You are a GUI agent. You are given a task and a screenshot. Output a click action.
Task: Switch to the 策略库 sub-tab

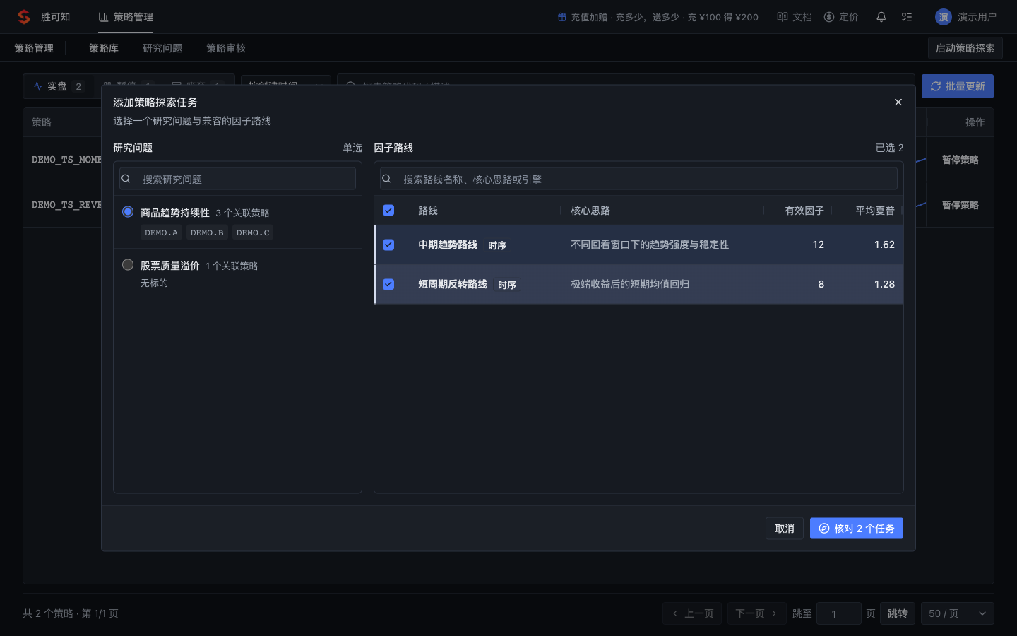pyautogui.click(x=104, y=48)
